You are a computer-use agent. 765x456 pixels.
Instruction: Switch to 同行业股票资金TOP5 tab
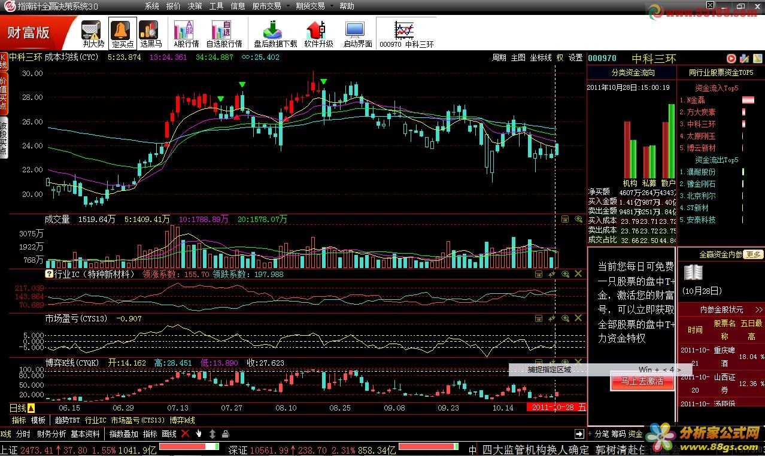click(721, 73)
